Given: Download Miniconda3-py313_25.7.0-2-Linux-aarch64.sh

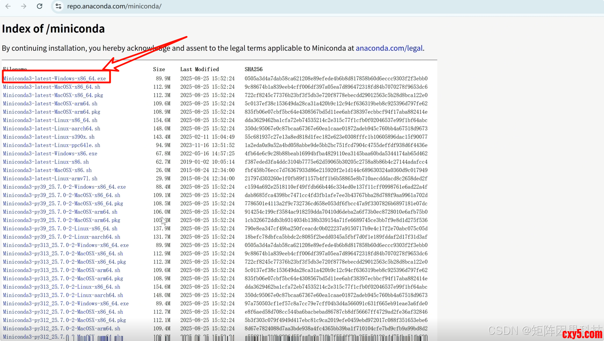Looking at the screenshot, I should point(63,295).
